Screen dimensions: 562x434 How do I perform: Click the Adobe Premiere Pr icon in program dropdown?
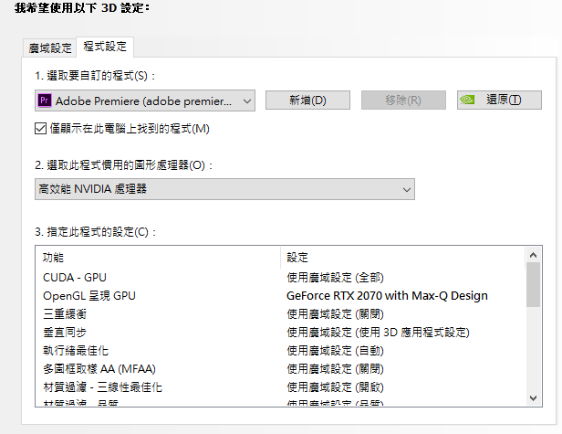click(45, 101)
